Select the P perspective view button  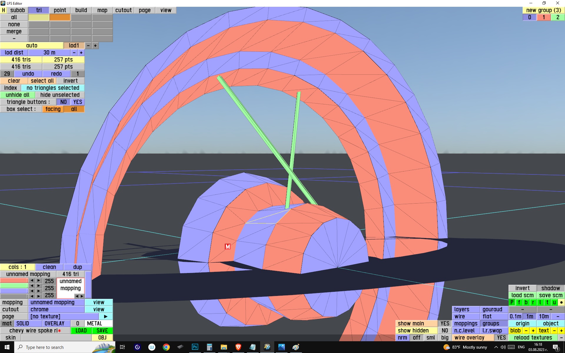512,302
